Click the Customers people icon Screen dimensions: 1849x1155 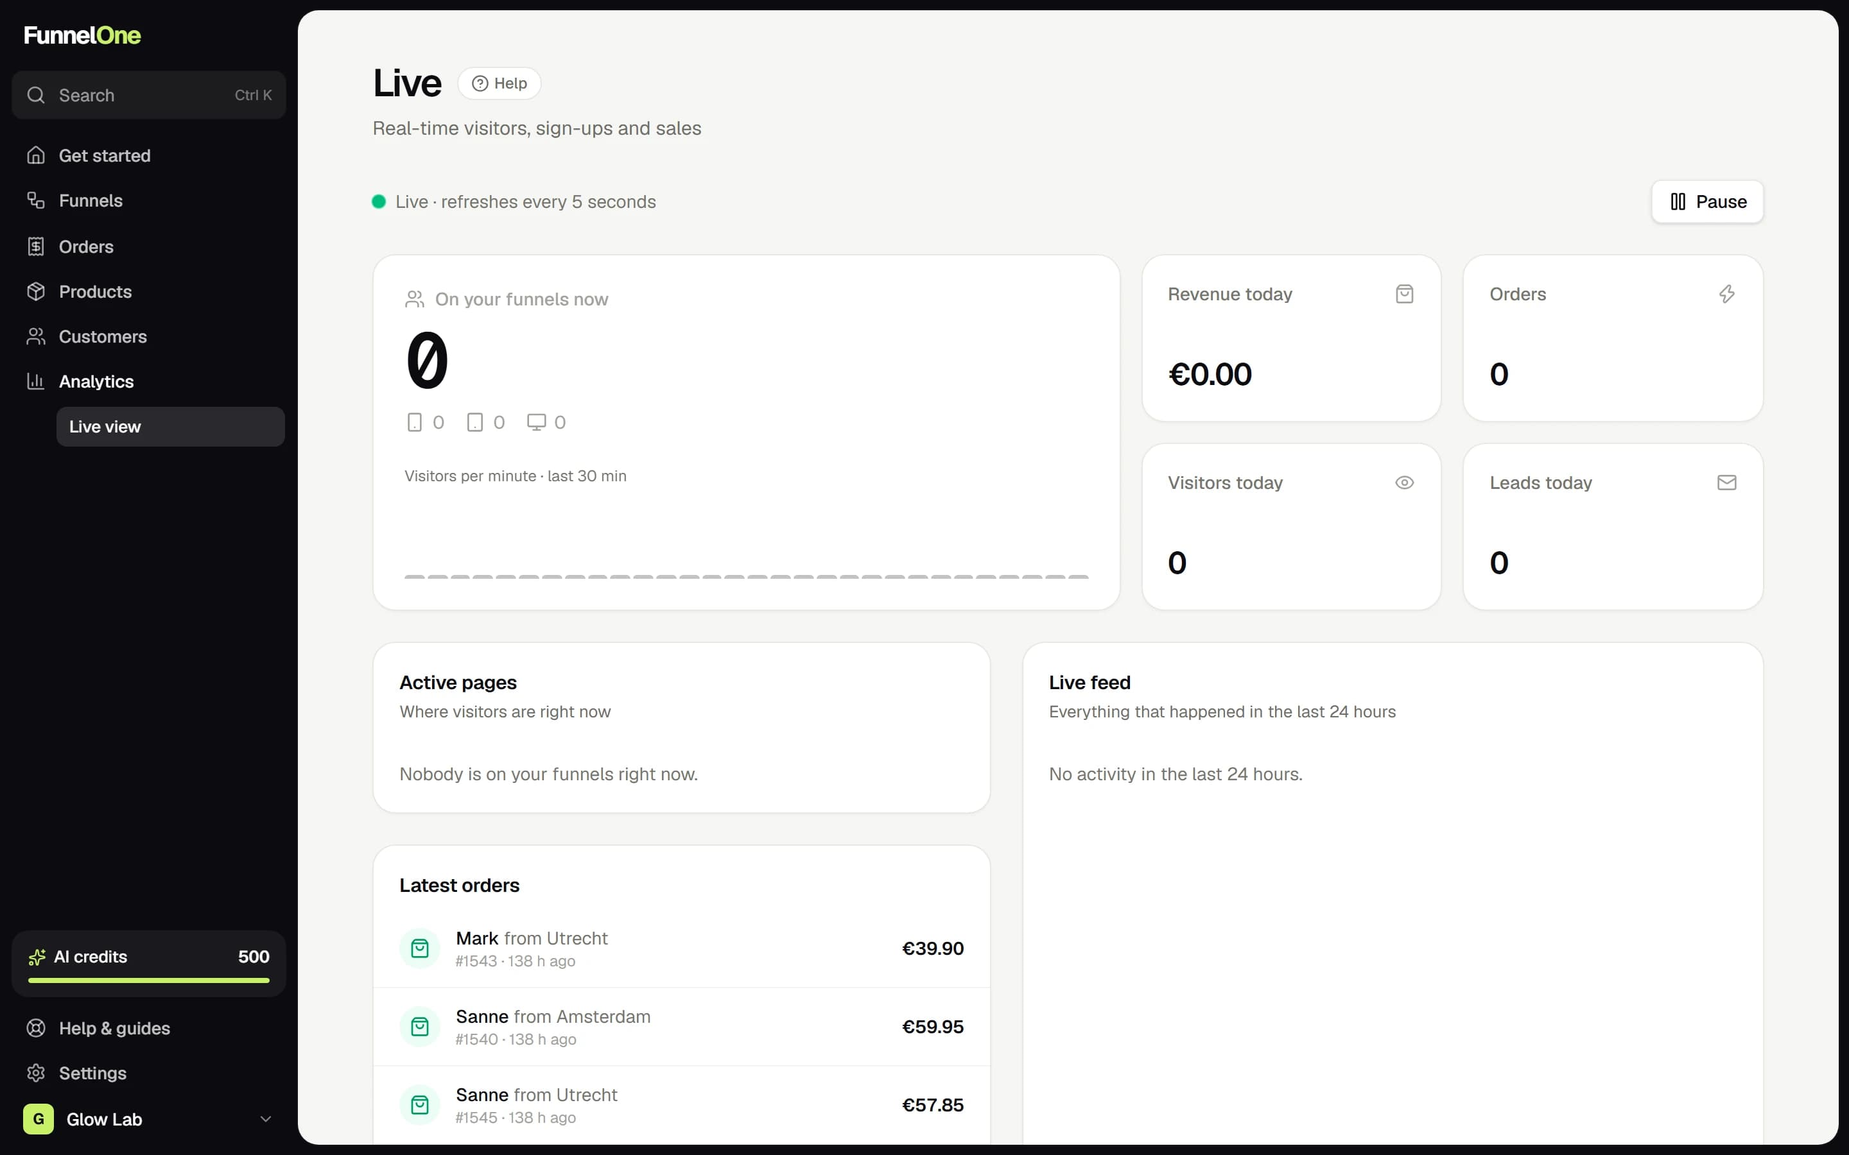click(x=36, y=336)
